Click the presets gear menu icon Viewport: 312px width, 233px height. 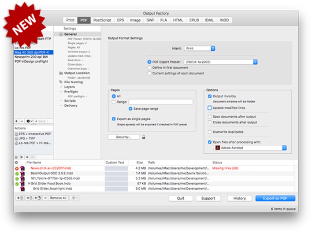click(x=29, y=122)
